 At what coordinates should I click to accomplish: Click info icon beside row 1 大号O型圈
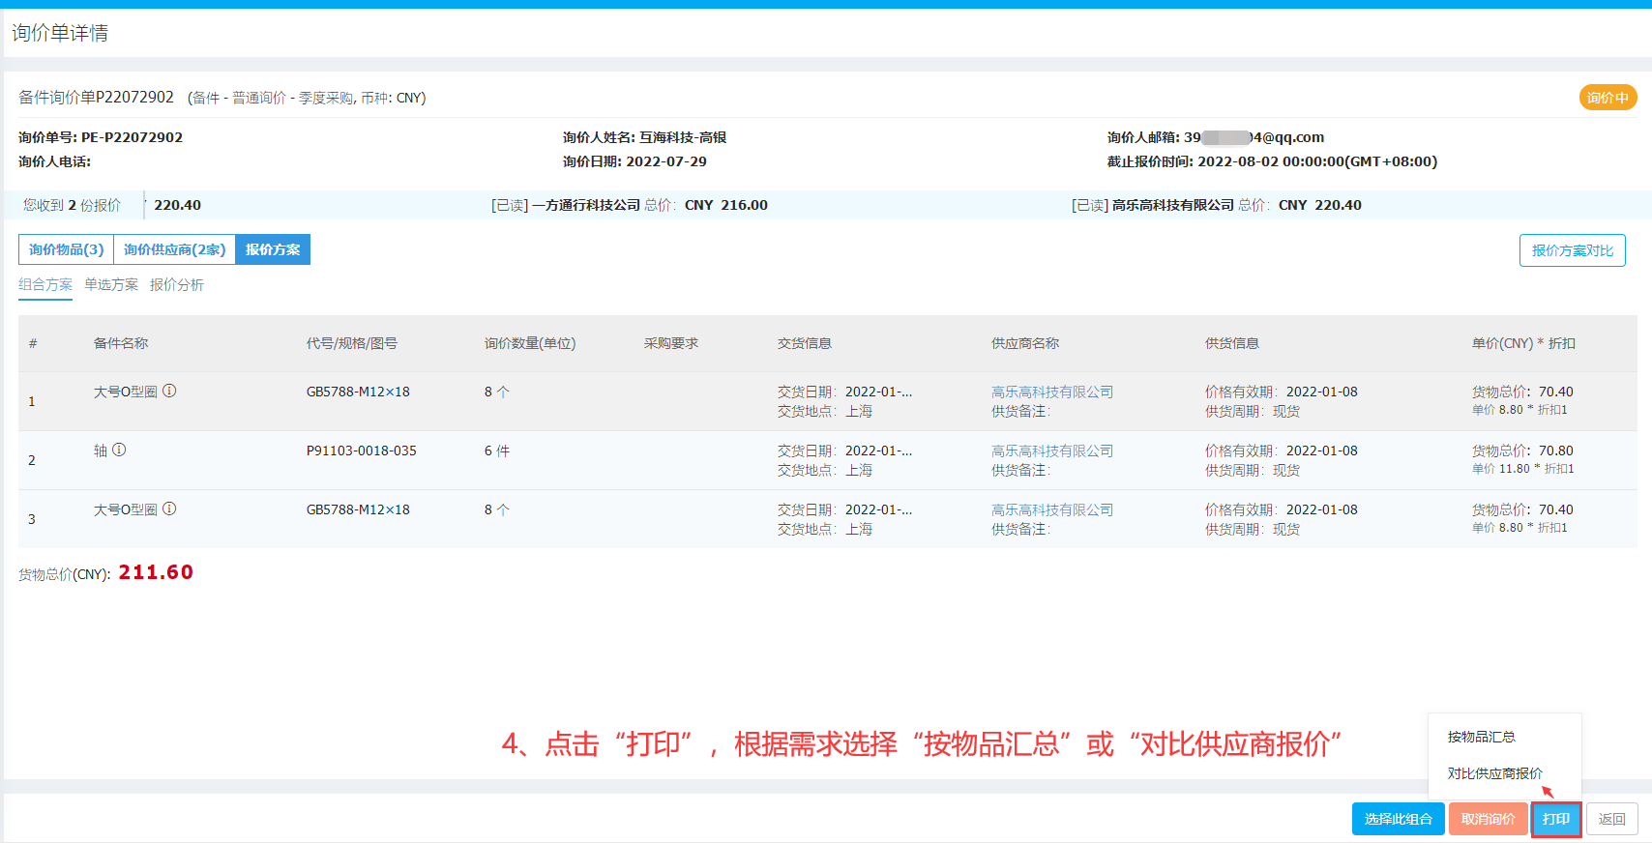coord(169,391)
